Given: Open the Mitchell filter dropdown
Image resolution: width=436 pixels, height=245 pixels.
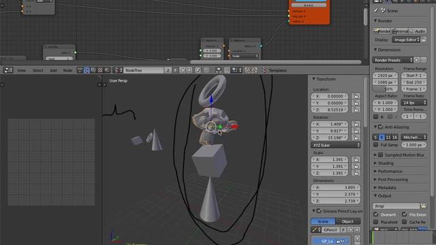Looking at the screenshot, I should 414,137.
